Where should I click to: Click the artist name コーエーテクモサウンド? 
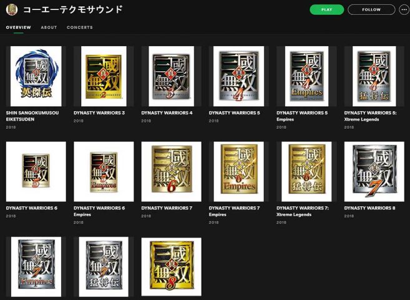[x=72, y=9]
